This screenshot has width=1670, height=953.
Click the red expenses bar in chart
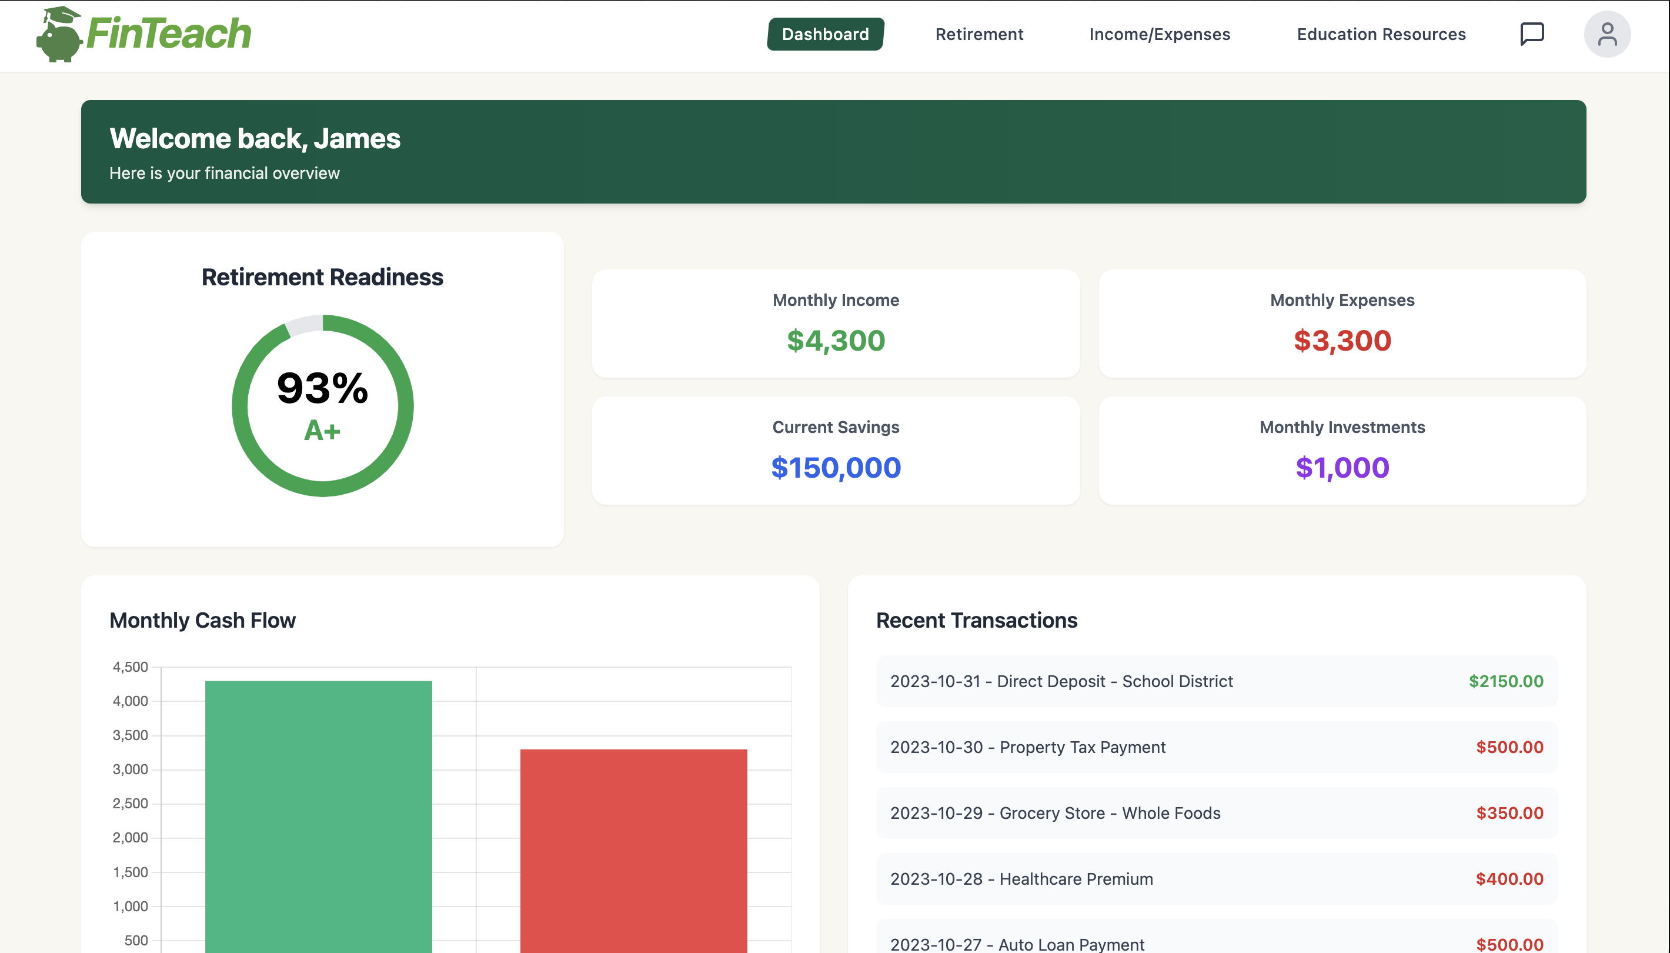pyautogui.click(x=633, y=849)
